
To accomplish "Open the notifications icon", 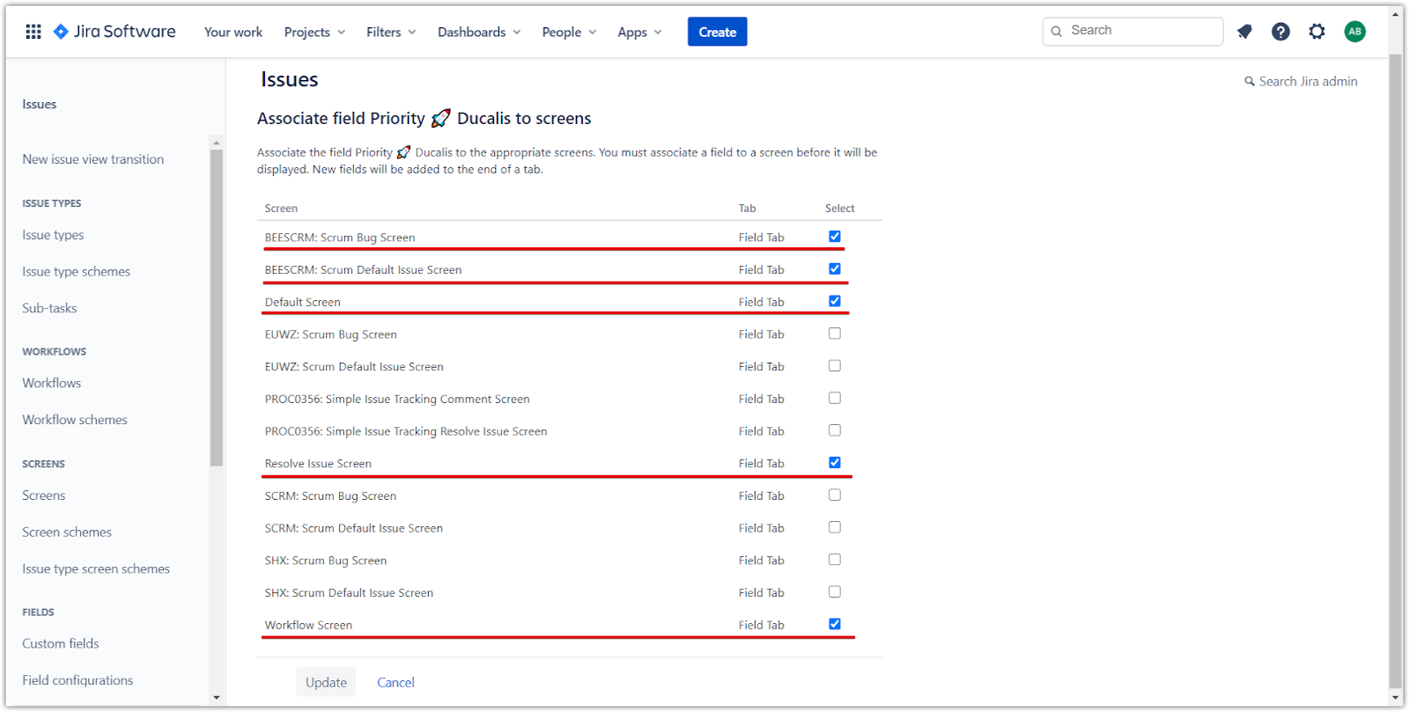I will (x=1244, y=32).
